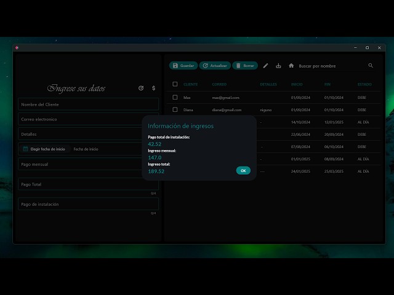Click Elegir fecha de inicio button
The width and height of the screenshot is (394, 295).
(x=44, y=149)
